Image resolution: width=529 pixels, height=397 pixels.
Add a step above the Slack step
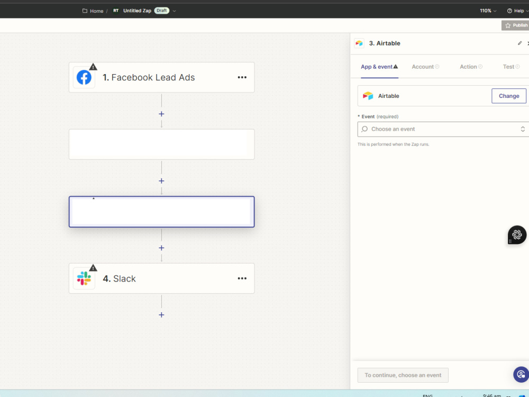click(x=161, y=248)
